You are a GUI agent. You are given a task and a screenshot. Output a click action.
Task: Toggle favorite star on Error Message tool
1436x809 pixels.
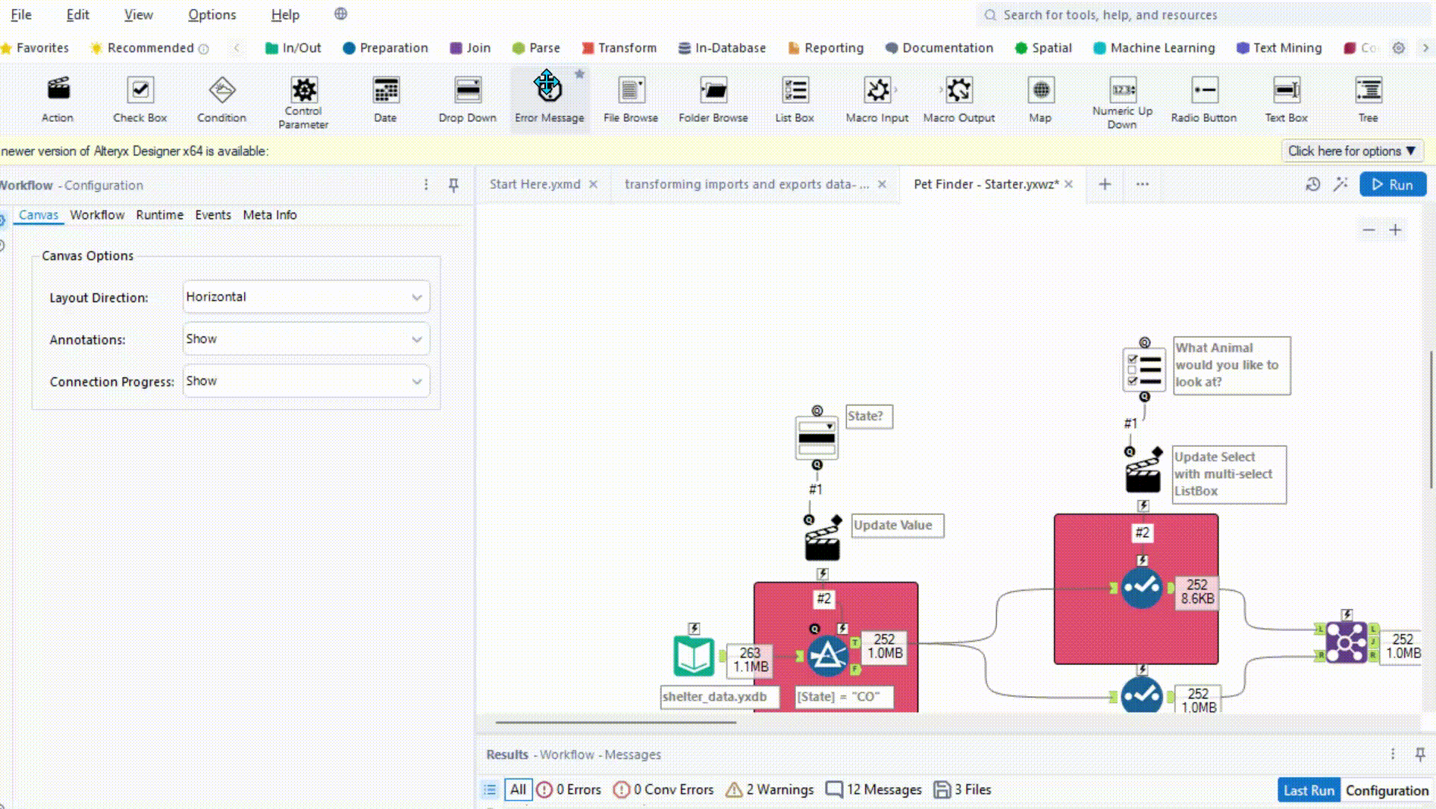[579, 74]
